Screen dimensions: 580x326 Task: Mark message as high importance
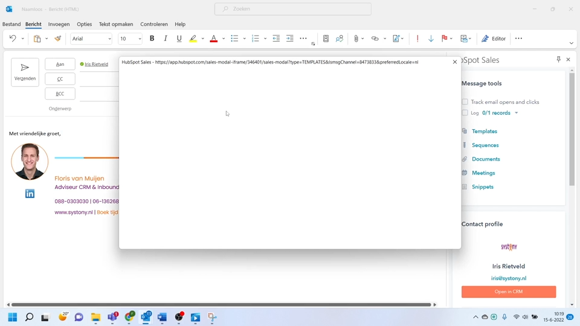pyautogui.click(x=417, y=39)
